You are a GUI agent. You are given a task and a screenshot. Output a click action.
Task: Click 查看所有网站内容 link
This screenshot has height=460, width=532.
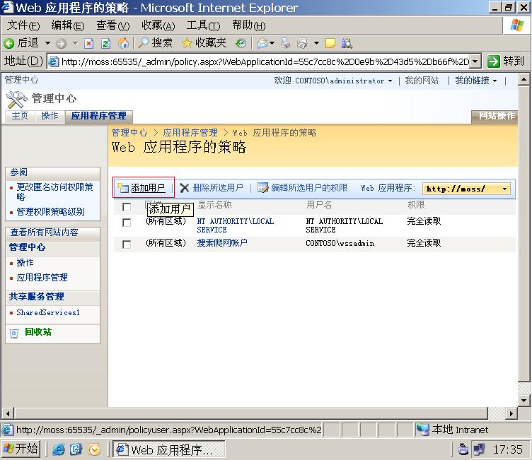(44, 232)
